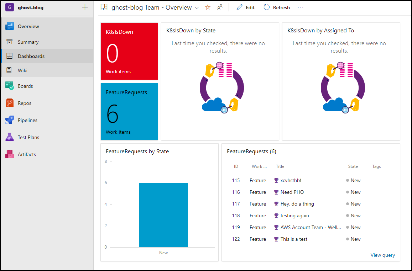Viewport: 412px width, 271px height.
Task: Open the Artifacts package icon
Action: point(10,154)
